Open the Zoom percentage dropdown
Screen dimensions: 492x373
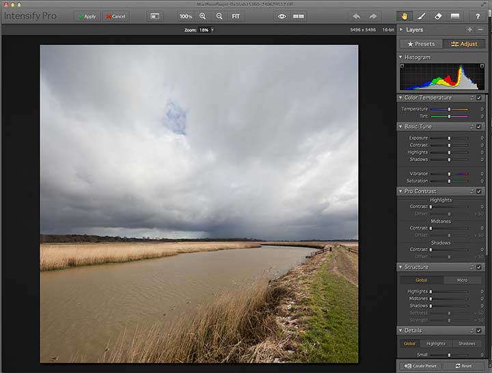point(213,30)
